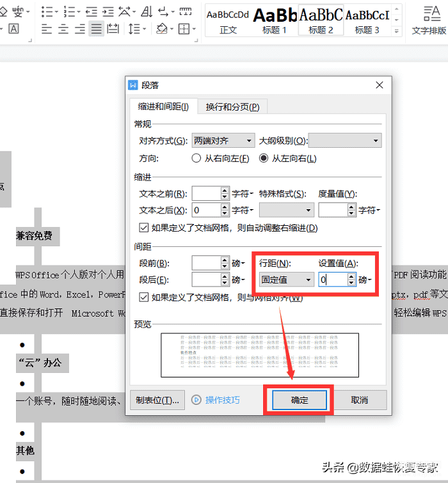Open the 大纲级别 outline level dropdown

[345, 141]
